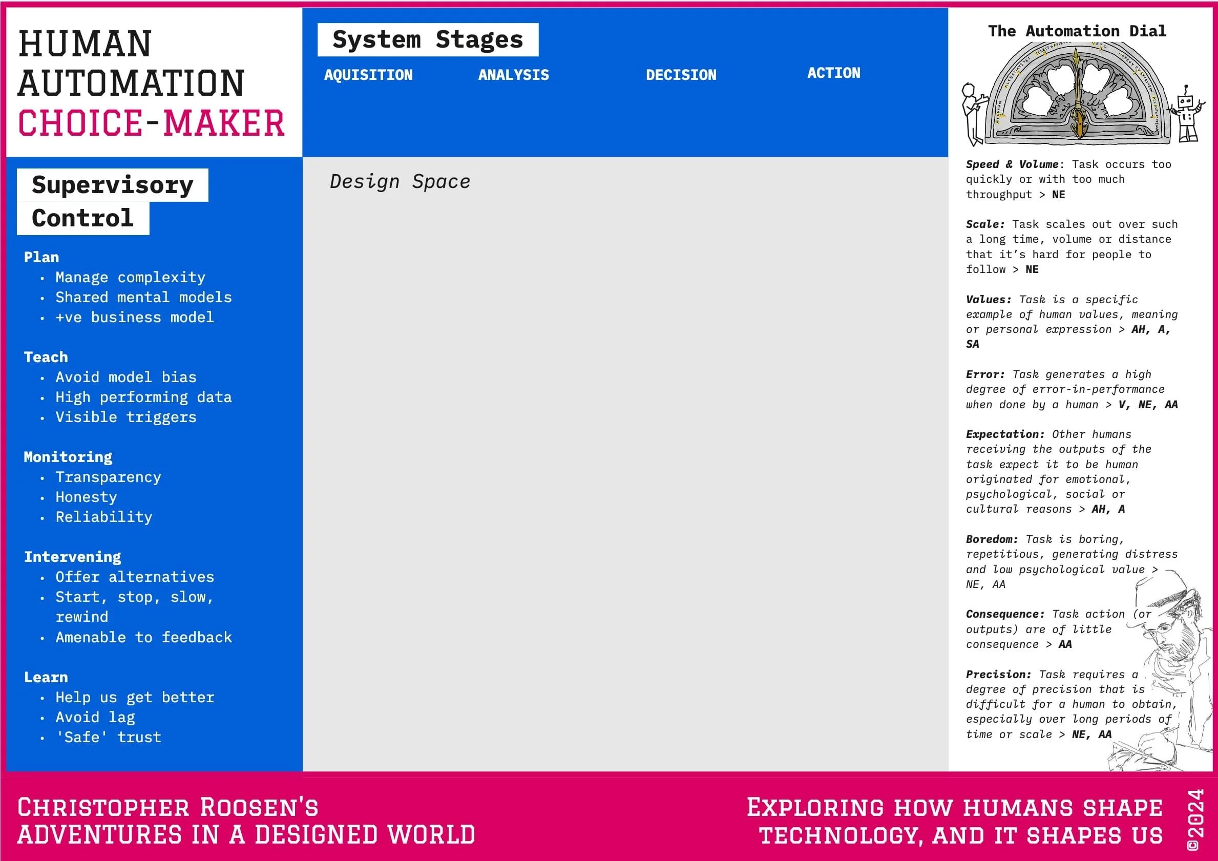Click the Design Space label in the grey area
The width and height of the screenshot is (1218, 861).
click(x=400, y=181)
